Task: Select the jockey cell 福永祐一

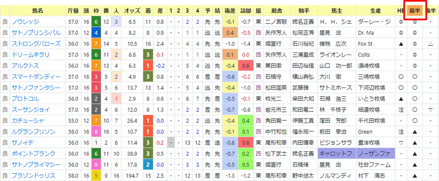Action: (304, 131)
